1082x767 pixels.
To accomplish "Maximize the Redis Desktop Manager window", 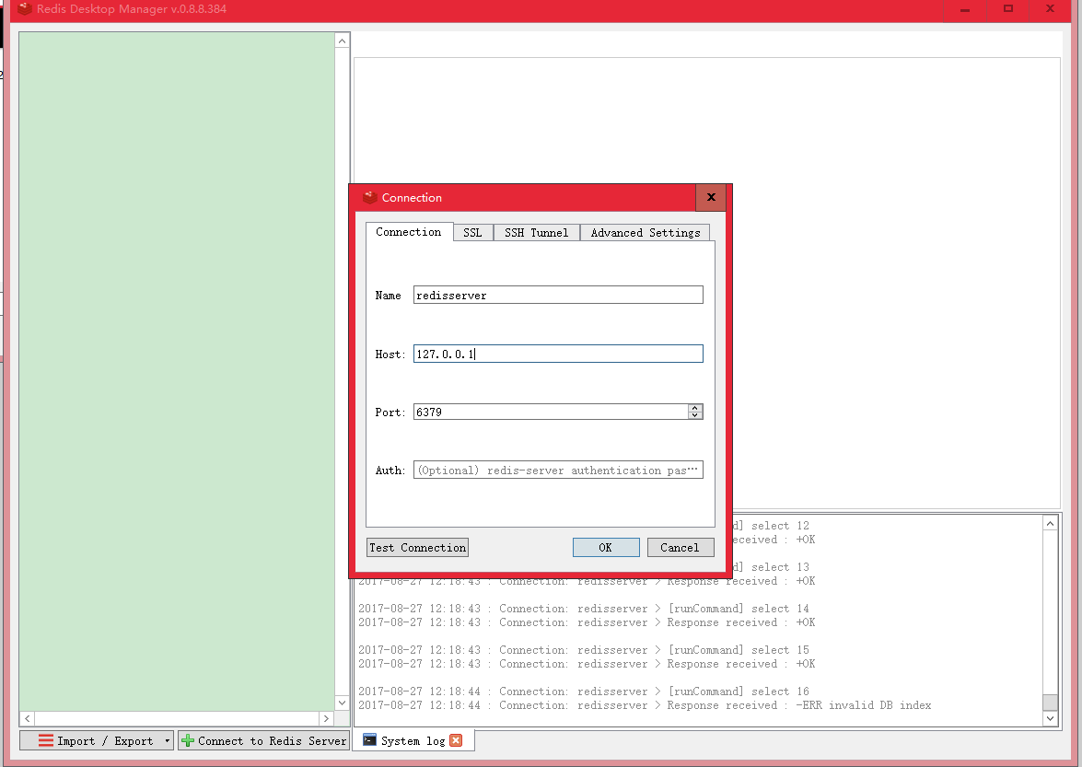I will (1008, 9).
